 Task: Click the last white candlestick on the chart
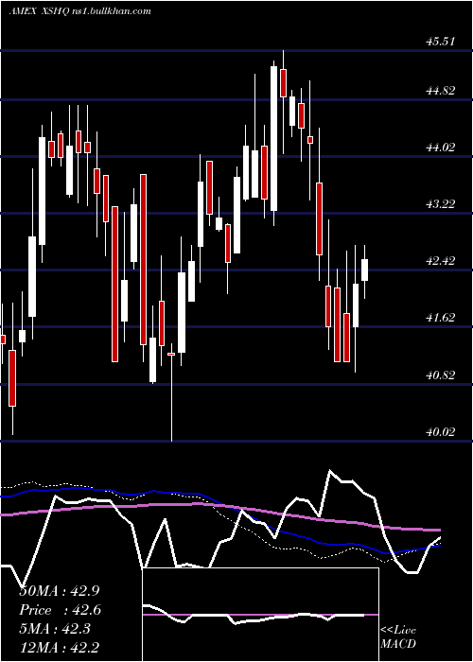point(364,270)
